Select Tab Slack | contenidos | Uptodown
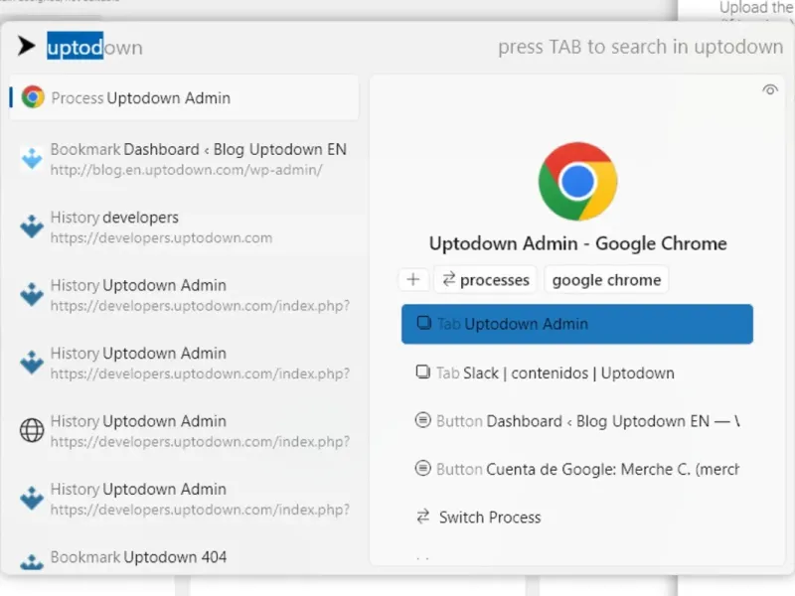 (577, 373)
